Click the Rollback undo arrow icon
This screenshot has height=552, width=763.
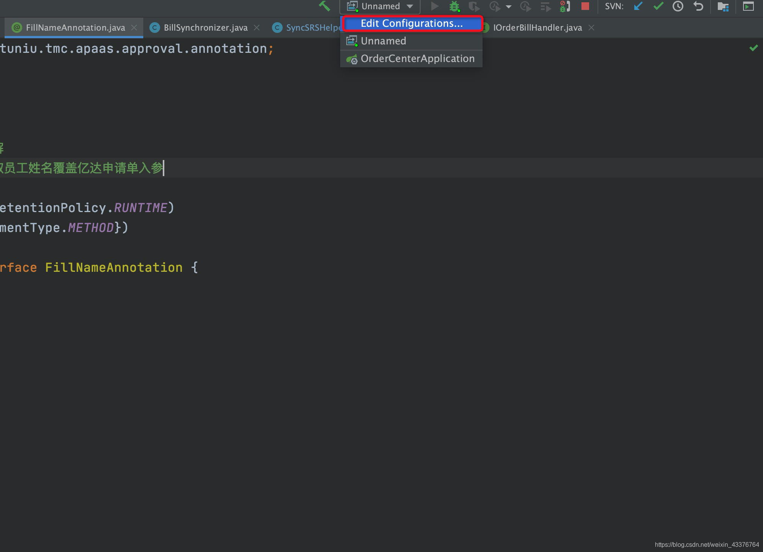coord(698,7)
